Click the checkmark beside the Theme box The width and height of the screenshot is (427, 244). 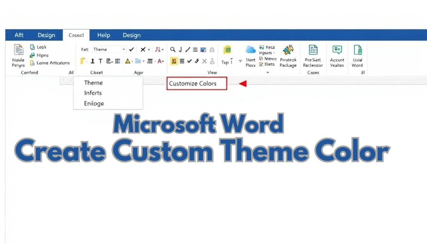click(131, 49)
